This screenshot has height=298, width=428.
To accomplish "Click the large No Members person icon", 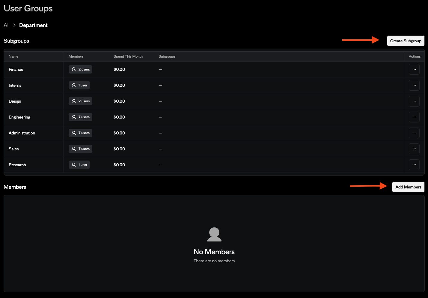I will (214, 234).
